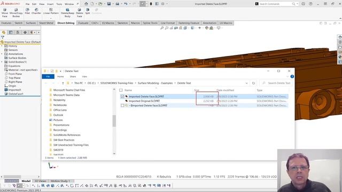Click the Edit Appearance heads-up icon

point(206,28)
